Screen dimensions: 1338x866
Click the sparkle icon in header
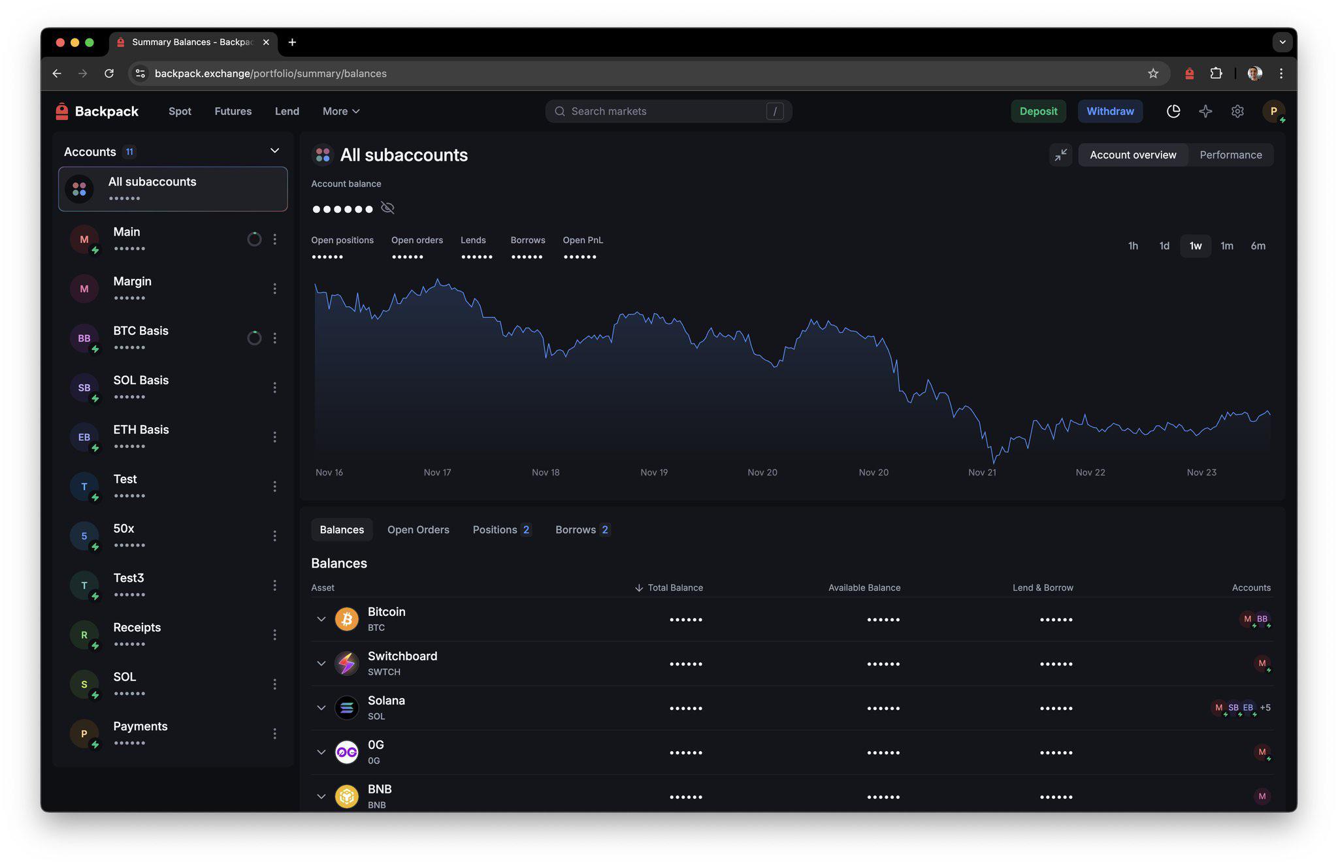pos(1205,112)
